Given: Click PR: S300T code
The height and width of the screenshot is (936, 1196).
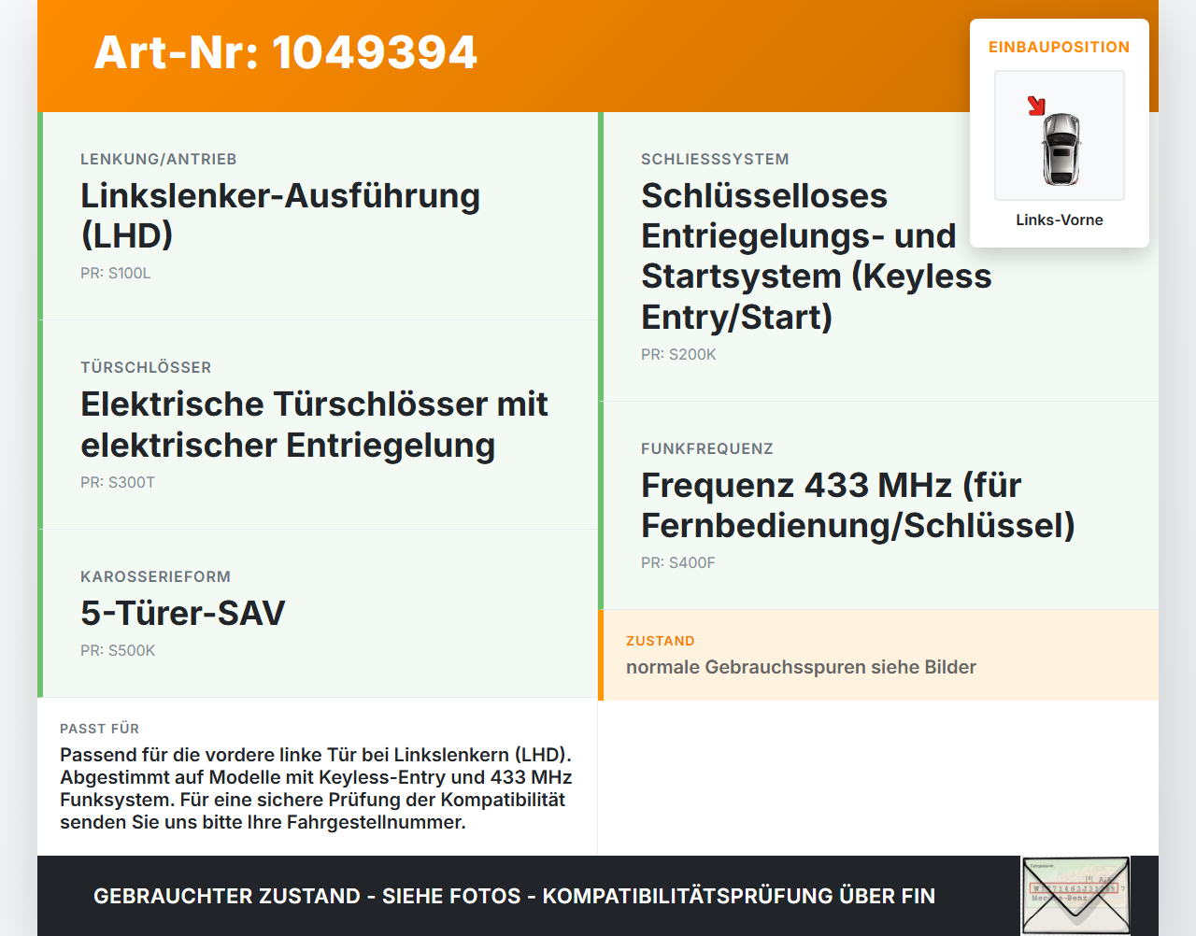Looking at the screenshot, I should 118,482.
